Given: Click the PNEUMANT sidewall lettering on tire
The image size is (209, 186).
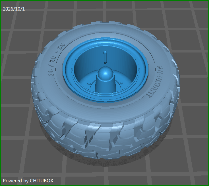Looking at the screenshot, I should click(155, 81).
